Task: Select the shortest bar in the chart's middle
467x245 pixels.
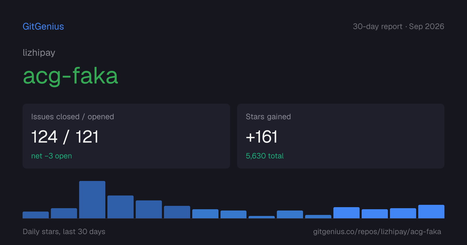Action: click(x=262, y=217)
